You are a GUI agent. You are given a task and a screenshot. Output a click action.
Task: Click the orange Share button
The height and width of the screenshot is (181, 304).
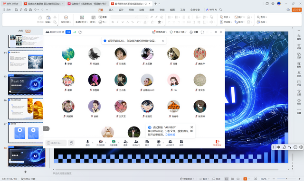296,9
